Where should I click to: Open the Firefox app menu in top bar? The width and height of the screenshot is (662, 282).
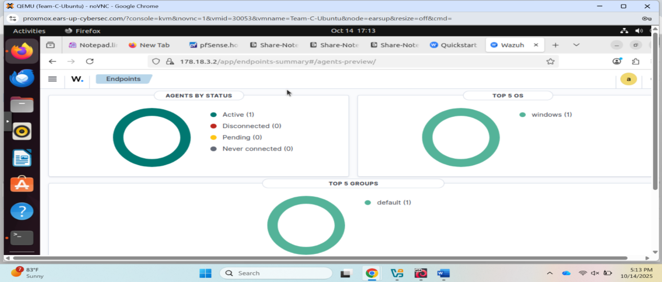point(83,31)
